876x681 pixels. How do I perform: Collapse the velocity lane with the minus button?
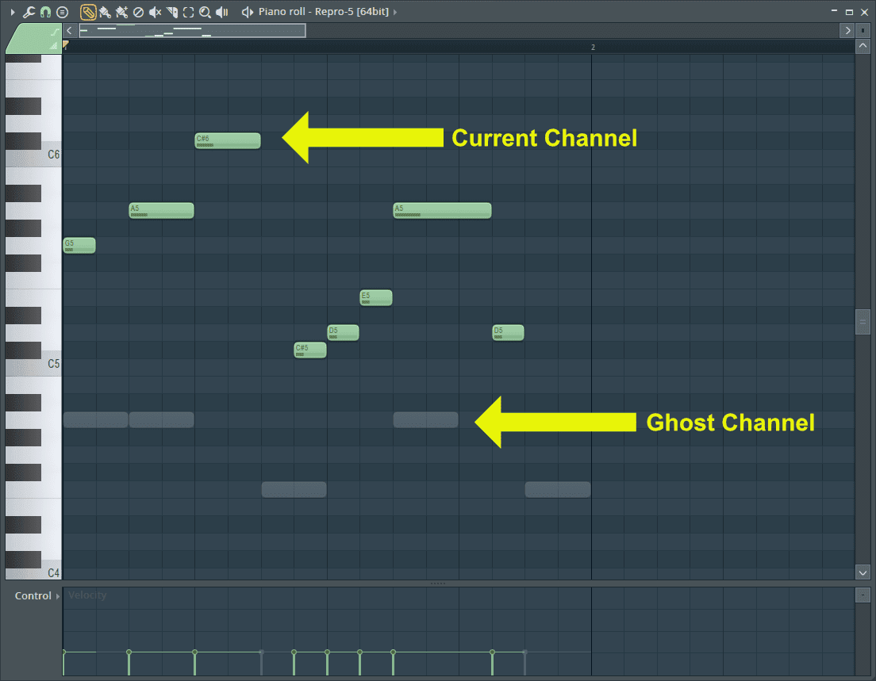tap(863, 595)
